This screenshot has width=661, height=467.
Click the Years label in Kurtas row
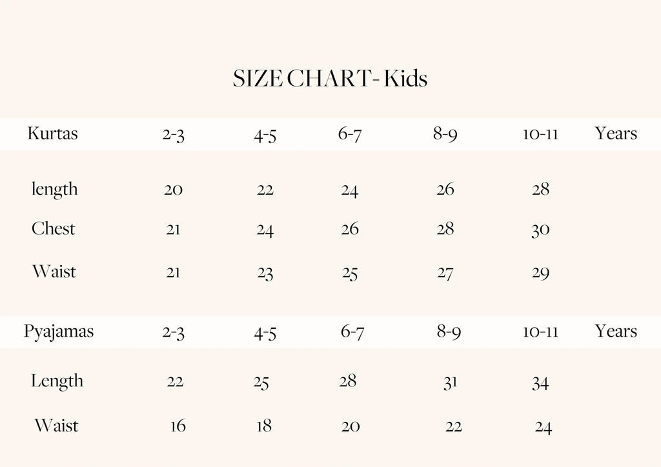(x=616, y=134)
